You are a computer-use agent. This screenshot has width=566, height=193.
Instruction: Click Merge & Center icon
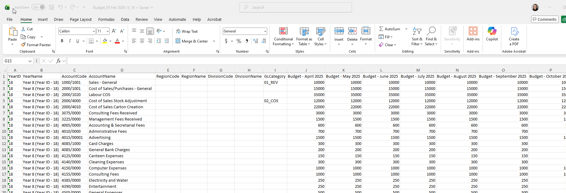click(x=178, y=41)
